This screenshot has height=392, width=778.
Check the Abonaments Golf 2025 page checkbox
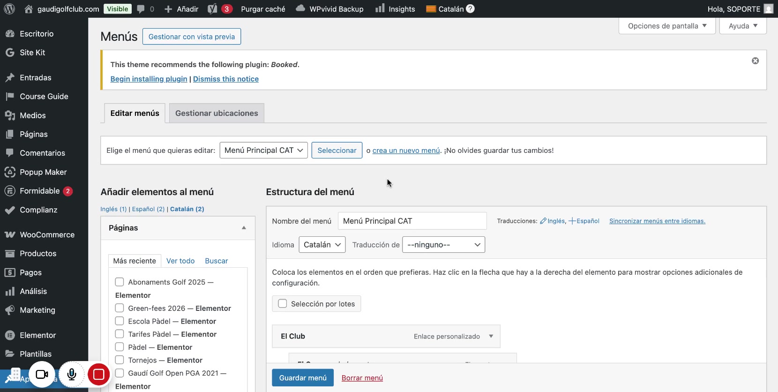pyautogui.click(x=120, y=282)
